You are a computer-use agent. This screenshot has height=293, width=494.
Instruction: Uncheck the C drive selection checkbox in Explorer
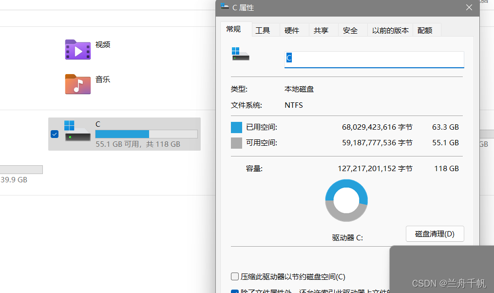(55, 134)
